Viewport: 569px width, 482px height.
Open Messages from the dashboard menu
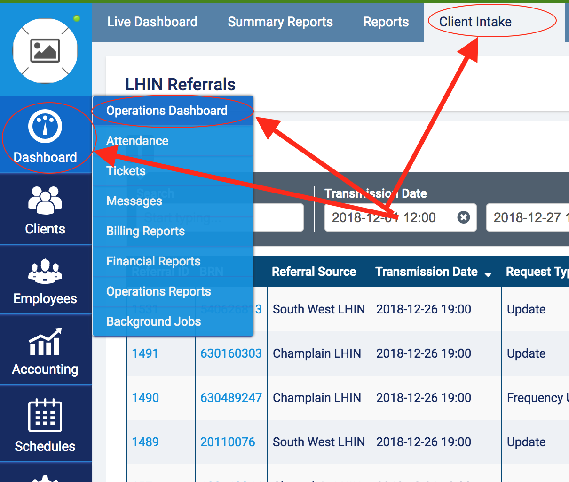173,201
